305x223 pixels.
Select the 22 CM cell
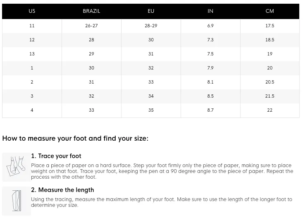coord(270,110)
